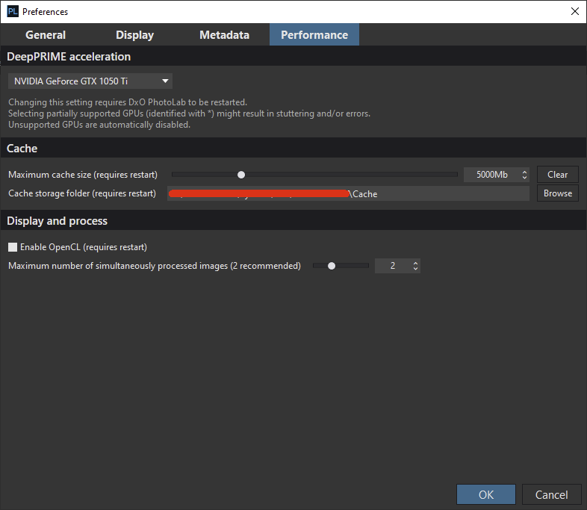Click the PL application icon in title bar
Screen dimensions: 587x510
pos(13,12)
